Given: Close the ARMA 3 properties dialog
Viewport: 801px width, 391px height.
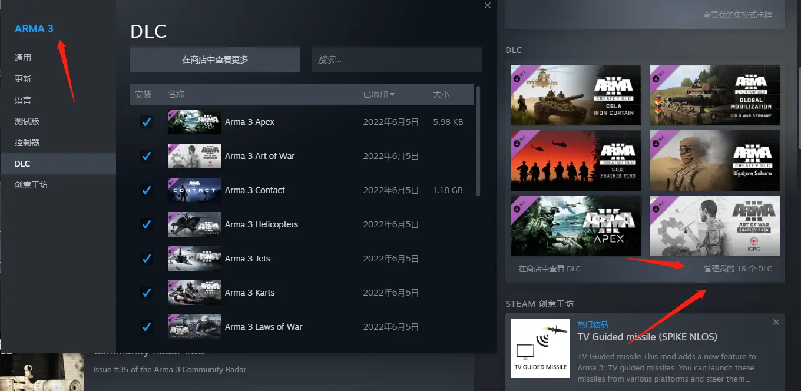Looking at the screenshot, I should 487,5.
